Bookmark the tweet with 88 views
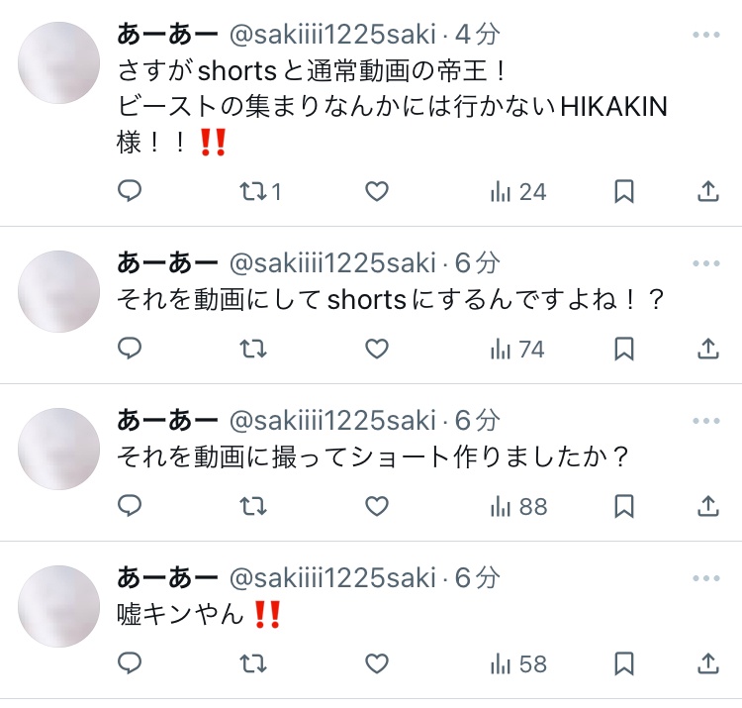 tap(623, 506)
